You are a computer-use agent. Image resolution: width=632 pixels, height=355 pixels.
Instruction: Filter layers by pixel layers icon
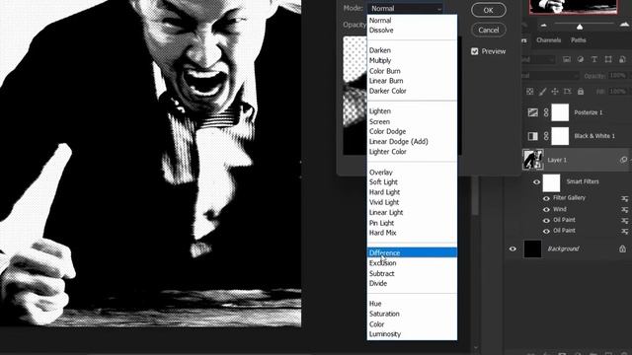pos(566,59)
